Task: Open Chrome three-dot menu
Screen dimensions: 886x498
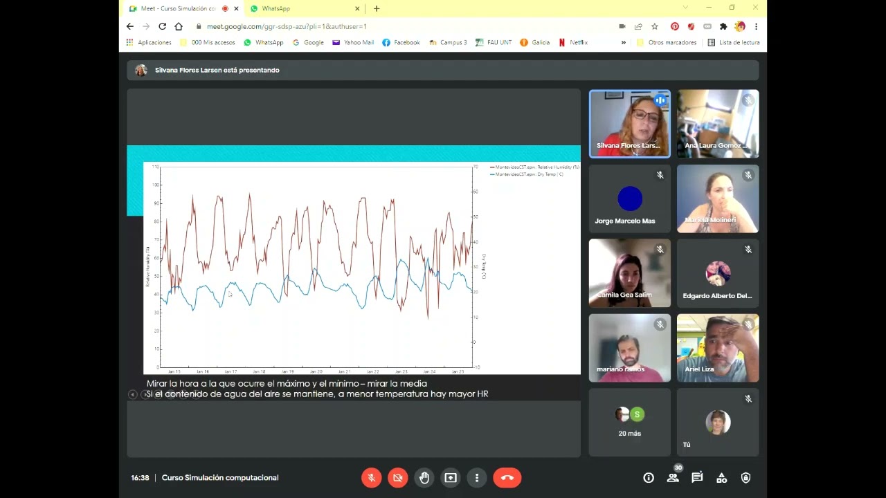Action: pyautogui.click(x=756, y=26)
